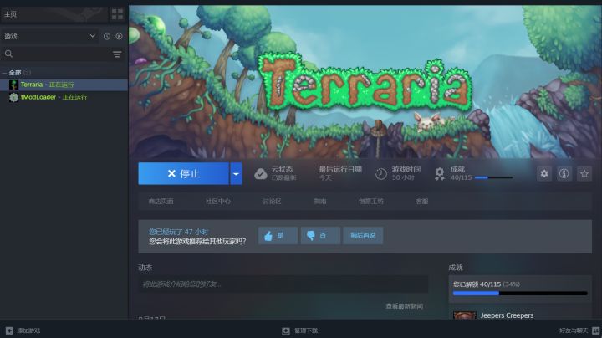The height and width of the screenshot is (338, 602).
Task: Open the arrow menu beside 停止 button
Action: [x=236, y=174]
